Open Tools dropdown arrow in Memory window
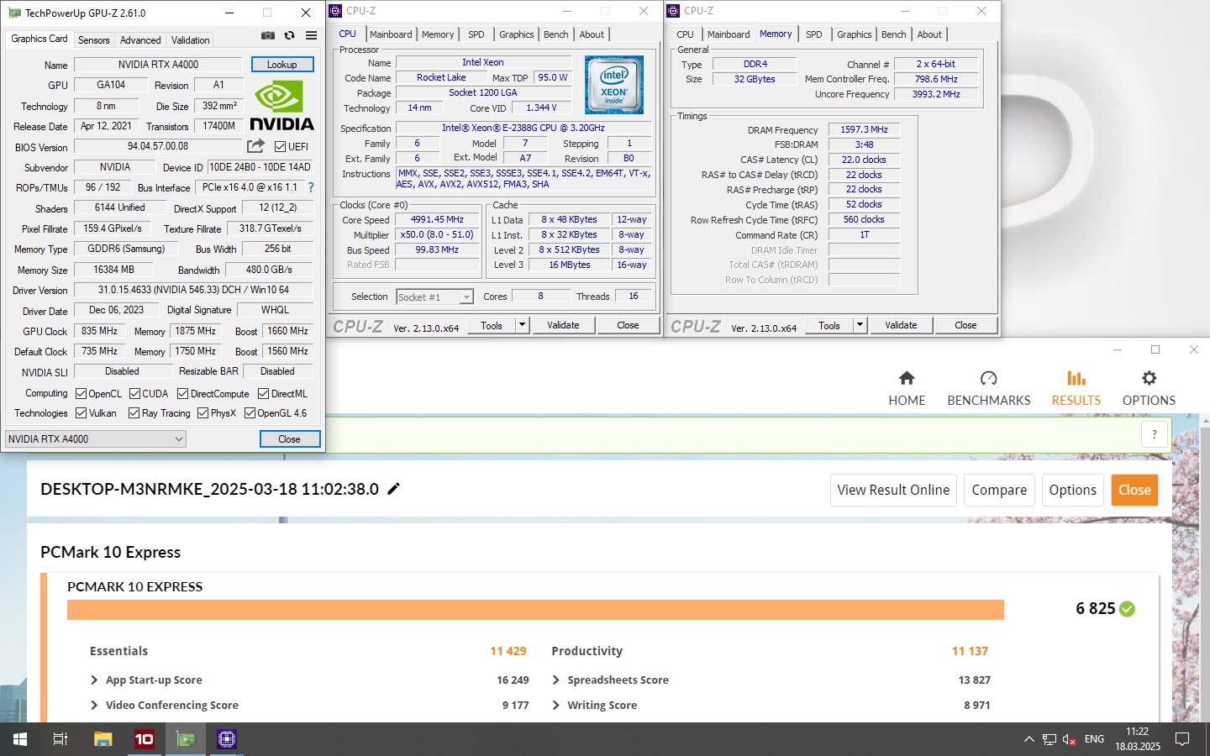Viewport: 1210px width, 756px height. click(860, 325)
